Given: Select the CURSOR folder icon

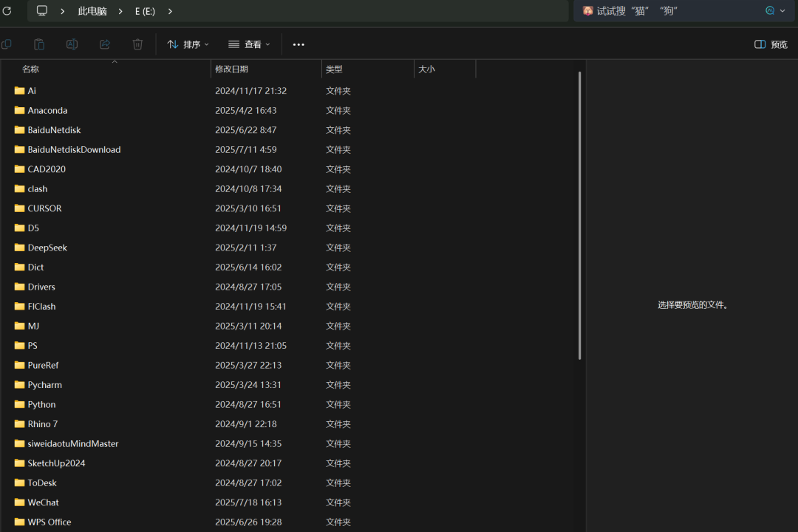Looking at the screenshot, I should pyautogui.click(x=19, y=208).
